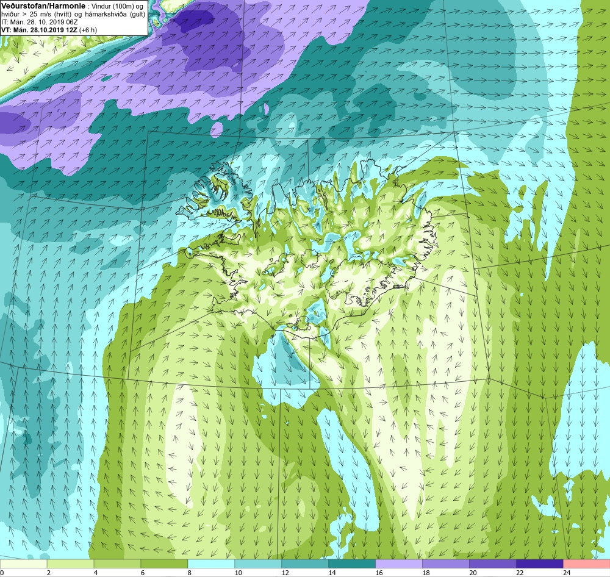Screen dimensions: 610x577
Task: Click the legend scale label 10
Action: click(238, 573)
